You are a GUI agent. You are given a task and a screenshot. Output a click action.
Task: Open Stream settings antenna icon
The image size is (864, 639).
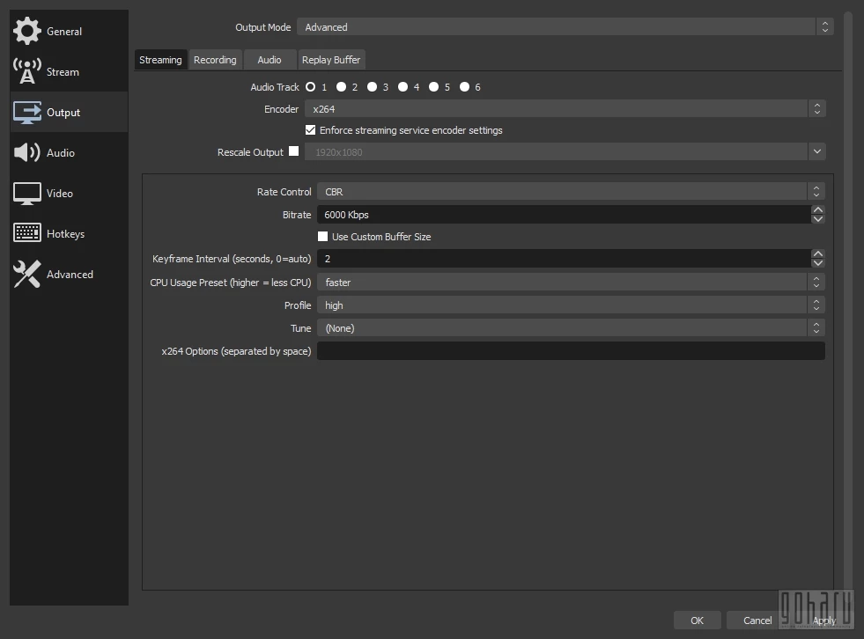click(27, 71)
